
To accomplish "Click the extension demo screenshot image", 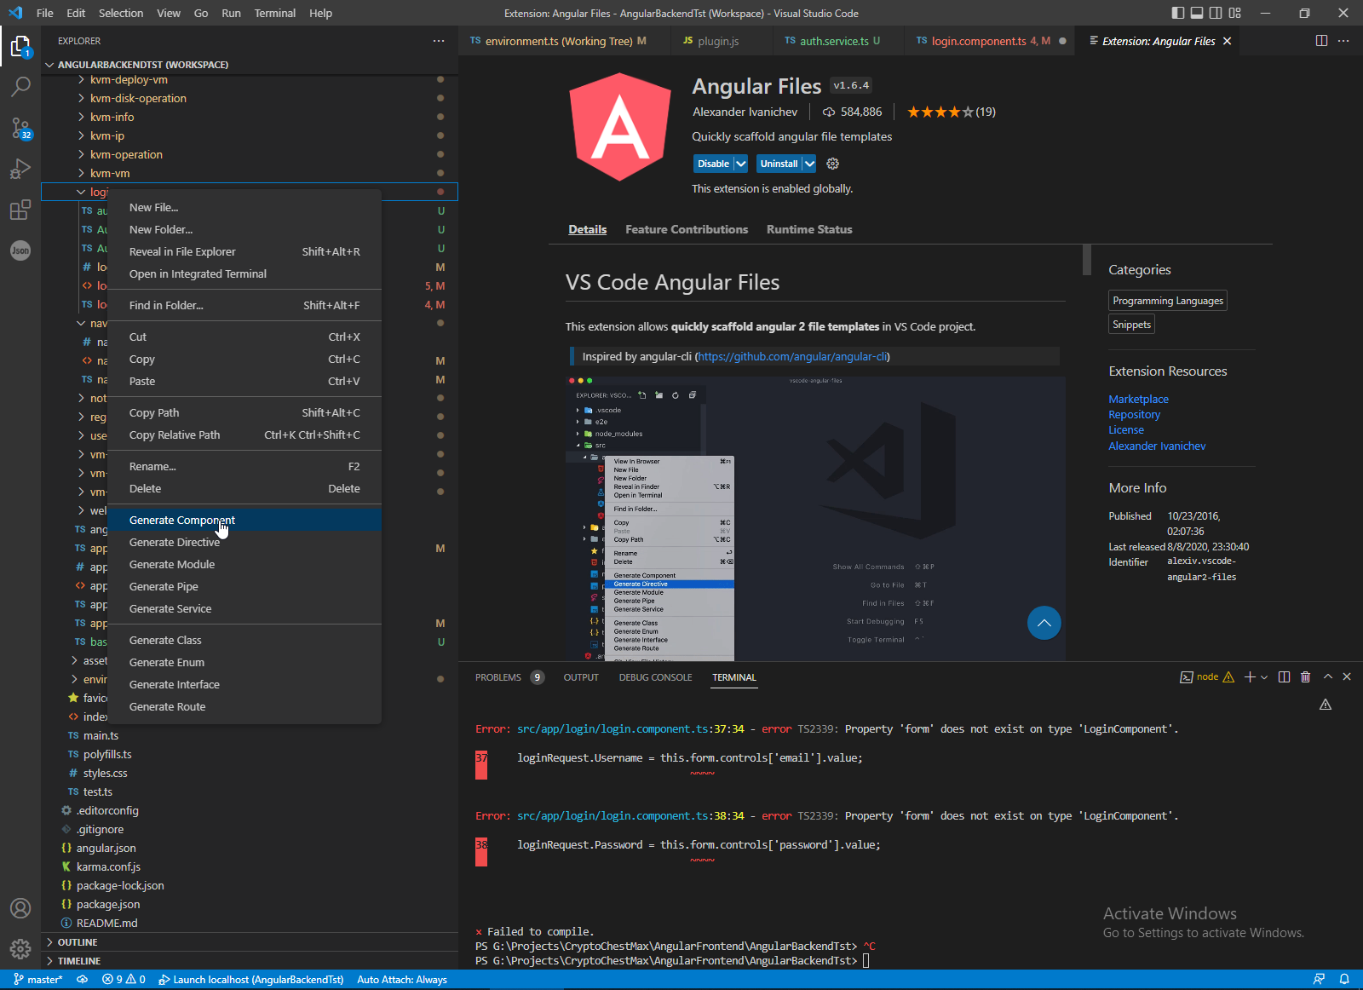I will (x=815, y=518).
